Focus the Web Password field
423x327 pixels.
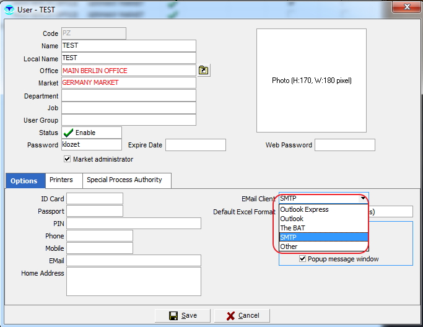coord(344,145)
